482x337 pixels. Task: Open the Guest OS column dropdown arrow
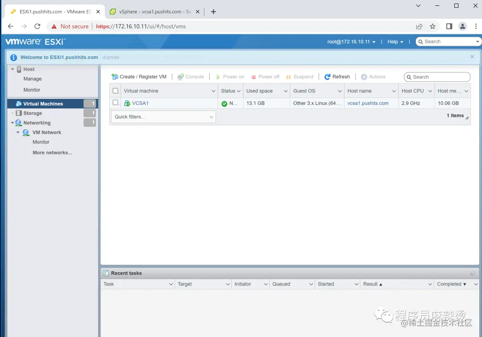click(x=340, y=91)
